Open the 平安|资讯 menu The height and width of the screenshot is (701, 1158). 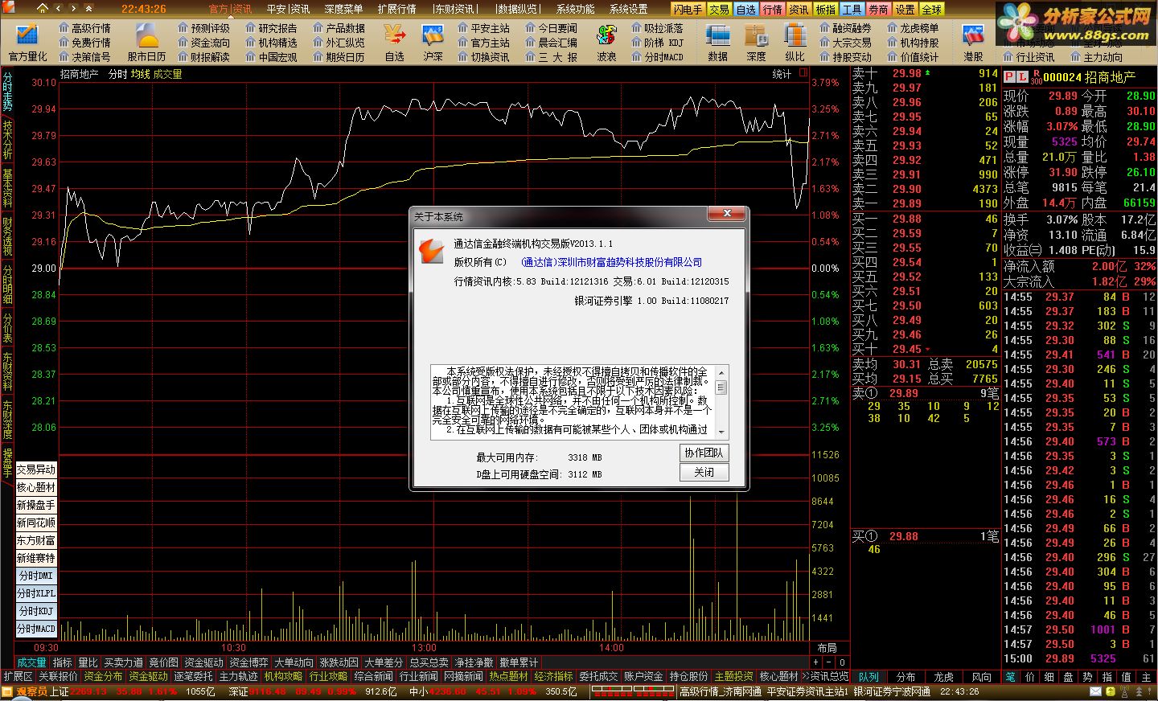coord(288,10)
